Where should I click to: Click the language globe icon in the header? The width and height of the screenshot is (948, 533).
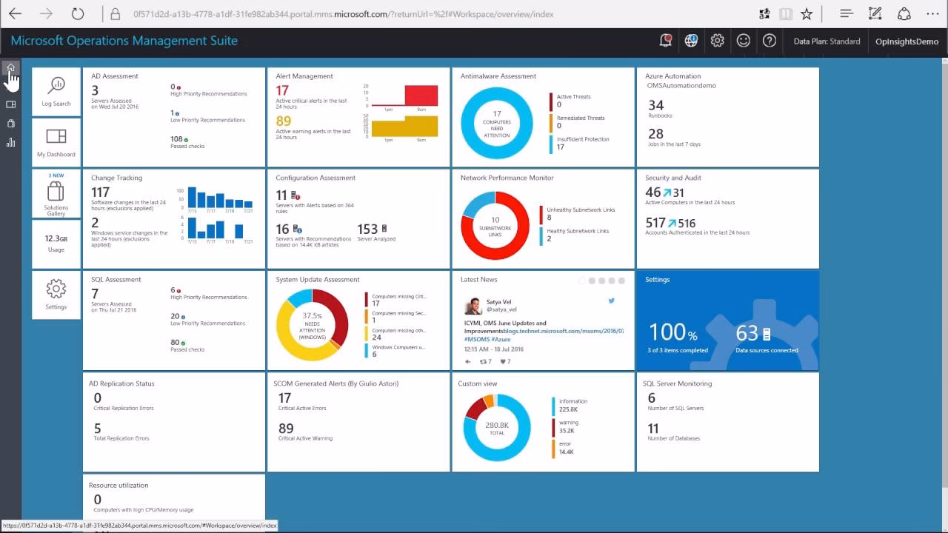click(691, 41)
